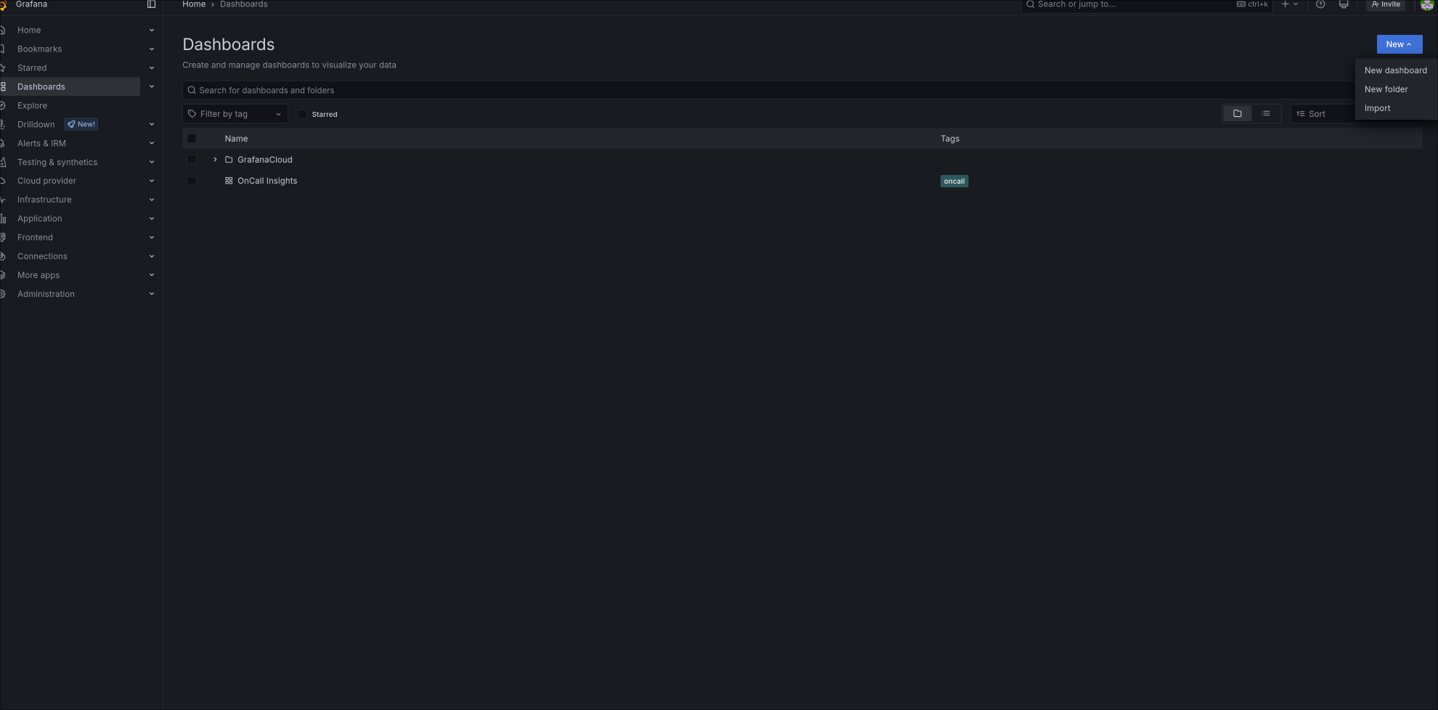Click the user profile avatar in the top right
This screenshot has height=710, width=1438.
pos(1426,5)
